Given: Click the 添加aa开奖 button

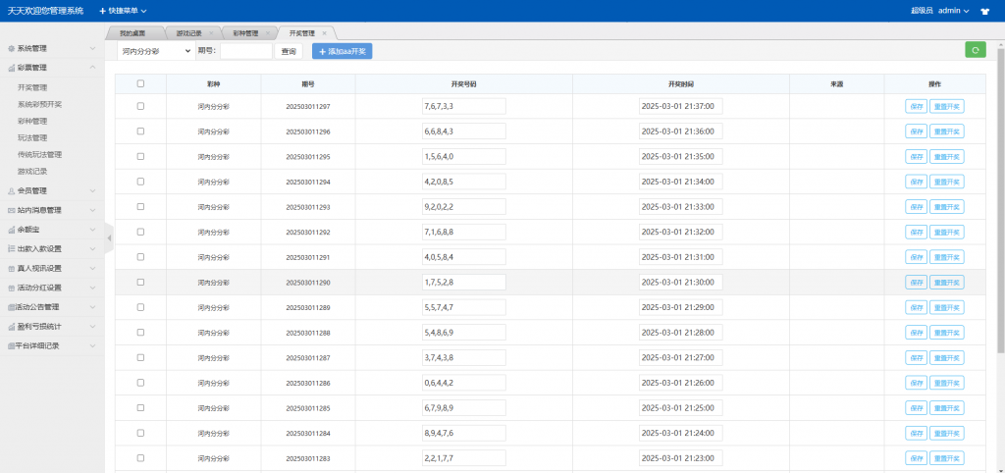Looking at the screenshot, I should pos(343,51).
